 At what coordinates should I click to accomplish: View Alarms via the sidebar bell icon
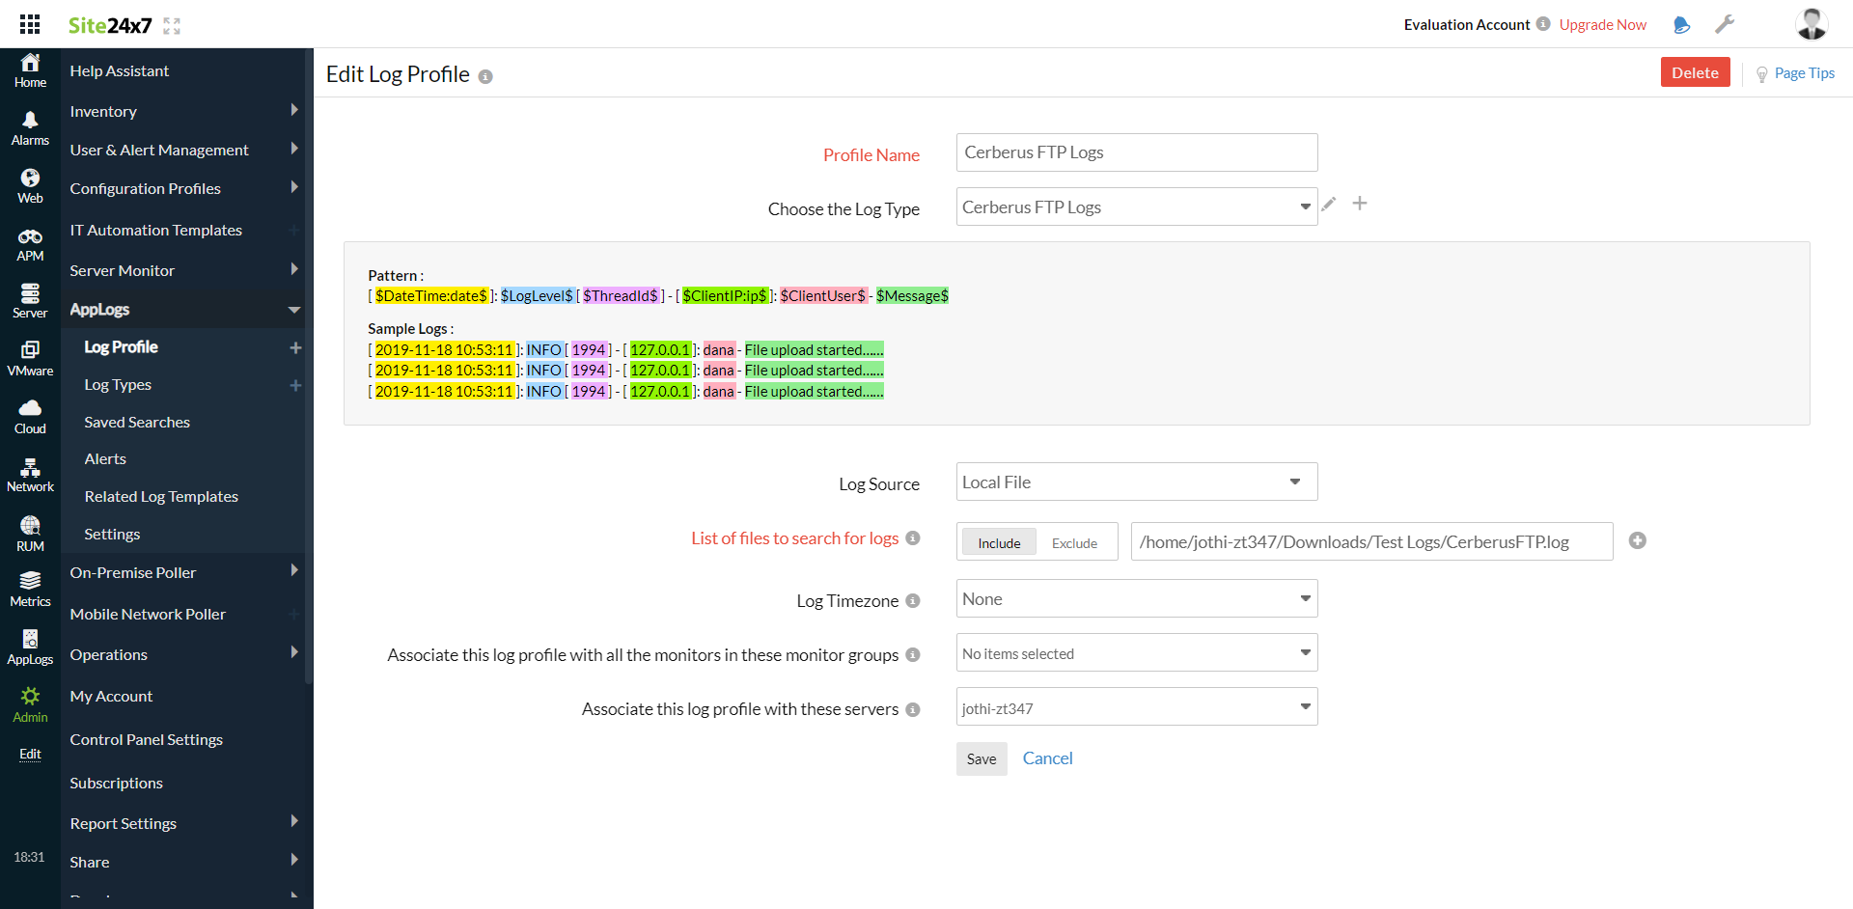pos(29,125)
